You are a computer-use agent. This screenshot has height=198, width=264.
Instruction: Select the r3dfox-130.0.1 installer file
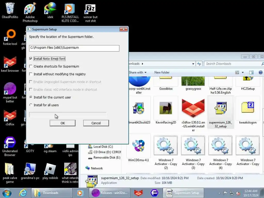193,114
